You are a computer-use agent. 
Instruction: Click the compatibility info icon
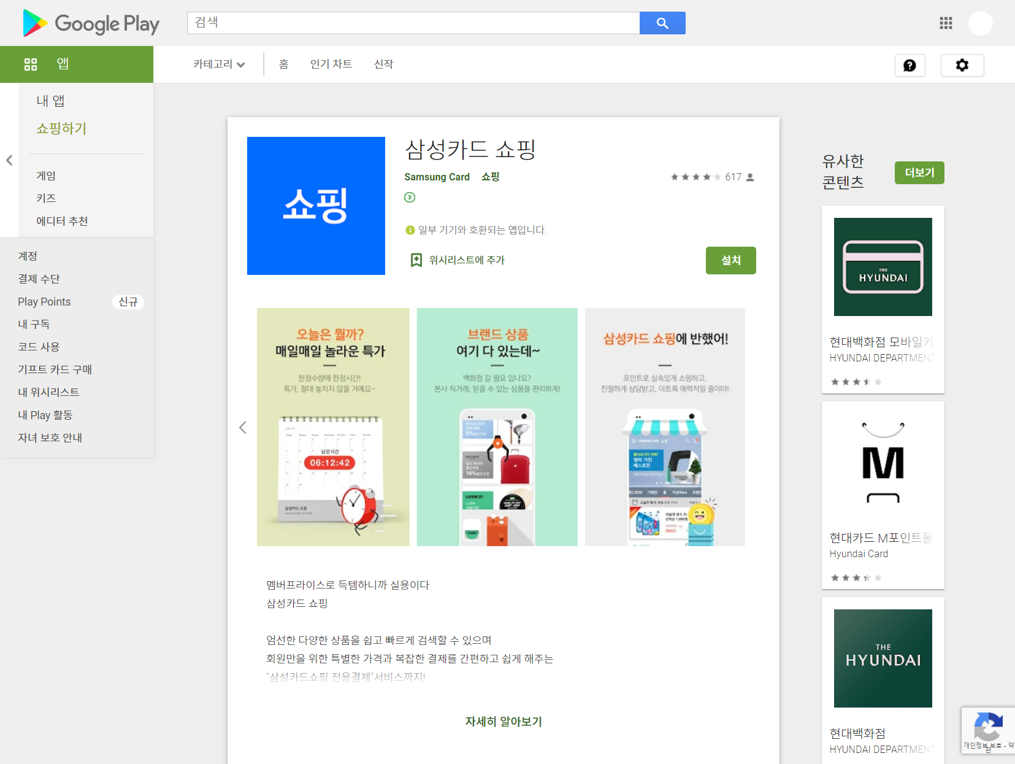tap(410, 230)
